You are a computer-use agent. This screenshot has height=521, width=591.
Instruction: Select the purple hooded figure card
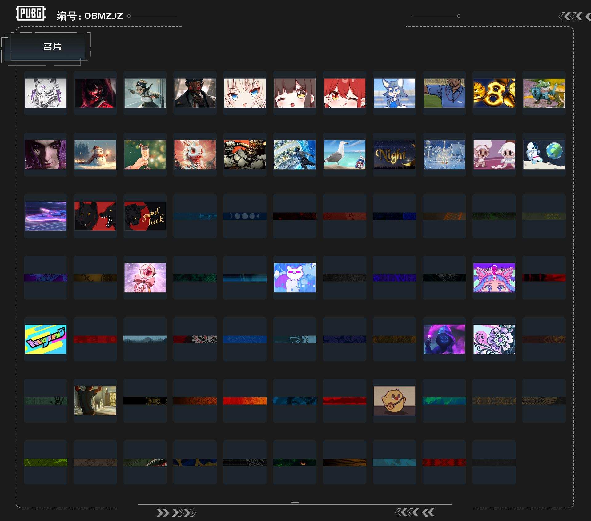click(x=444, y=339)
